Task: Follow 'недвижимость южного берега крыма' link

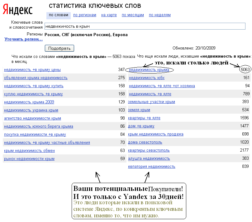Action: click(39, 126)
